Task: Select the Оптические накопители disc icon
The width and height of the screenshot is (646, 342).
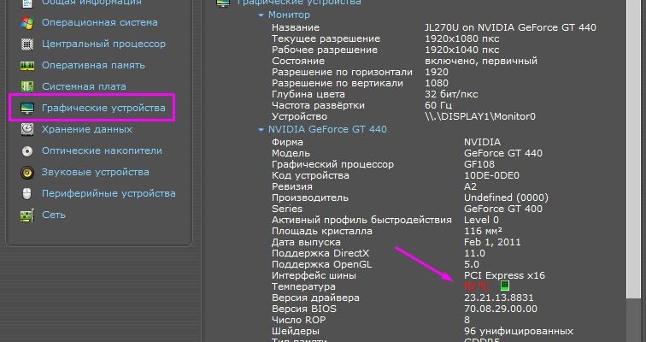Action: pos(27,150)
